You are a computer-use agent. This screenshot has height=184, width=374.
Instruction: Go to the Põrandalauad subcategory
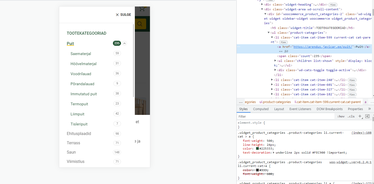click(82, 84)
